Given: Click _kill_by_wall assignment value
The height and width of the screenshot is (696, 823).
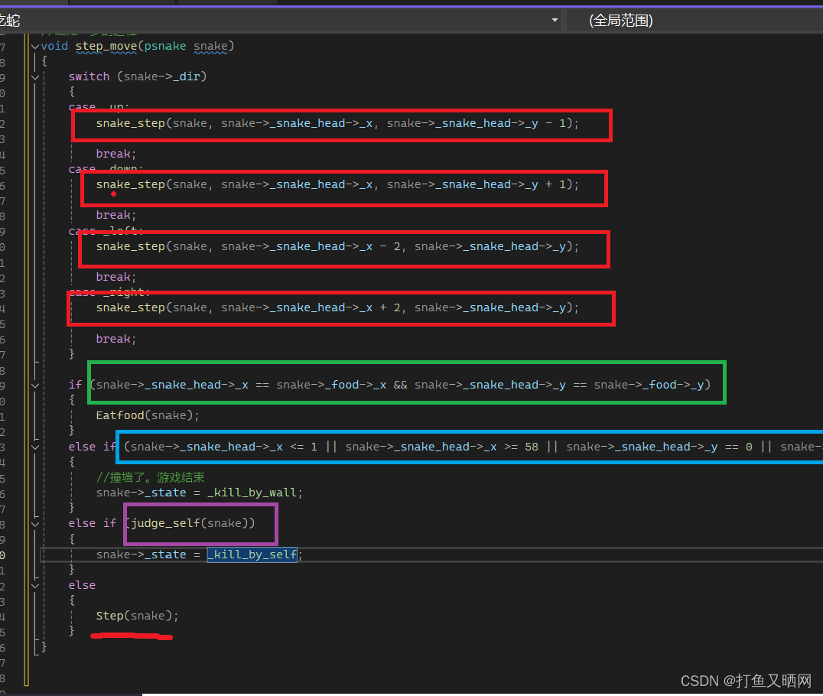Looking at the screenshot, I should [252, 493].
